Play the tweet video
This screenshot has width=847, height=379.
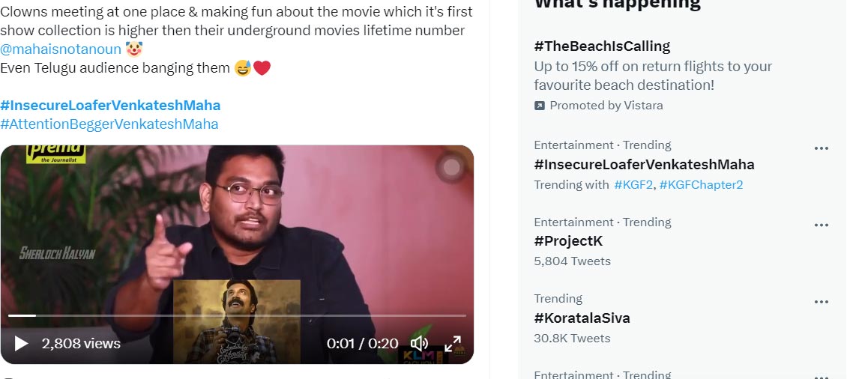coord(21,344)
